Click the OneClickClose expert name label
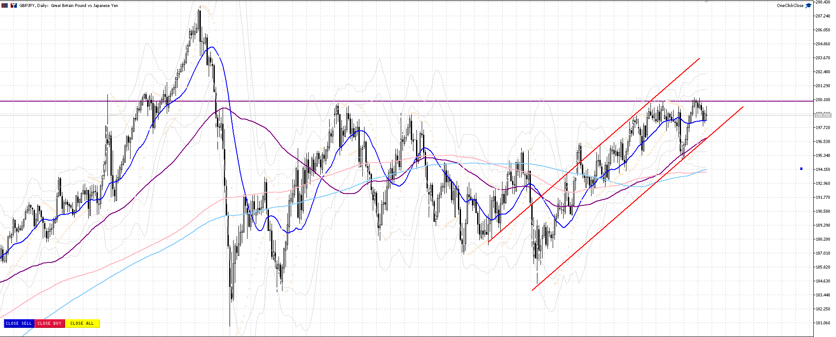The width and height of the screenshot is (836, 337). [790, 6]
